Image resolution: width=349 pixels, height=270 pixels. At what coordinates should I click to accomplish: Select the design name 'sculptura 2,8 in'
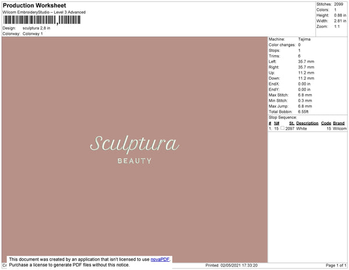click(37, 28)
